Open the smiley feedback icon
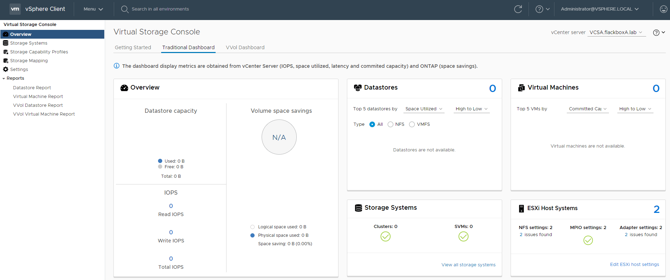 tap(663, 9)
